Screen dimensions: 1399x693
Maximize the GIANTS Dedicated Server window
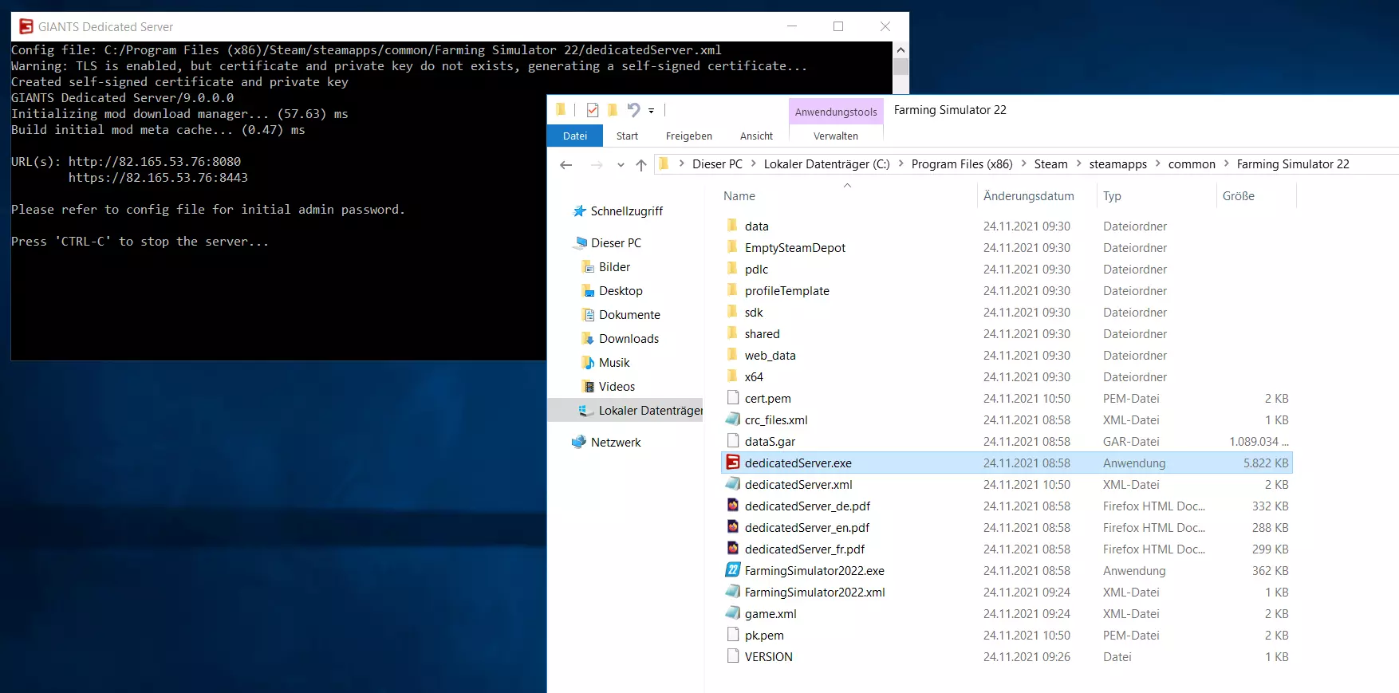click(x=838, y=26)
